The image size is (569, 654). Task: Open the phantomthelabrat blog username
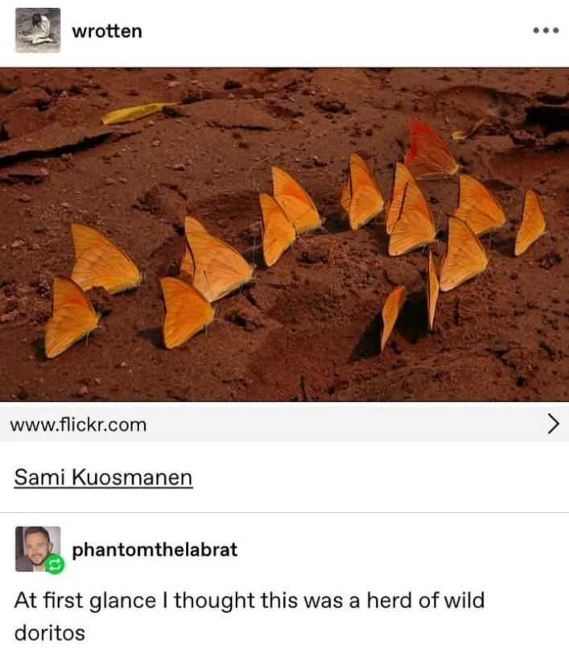click(155, 550)
